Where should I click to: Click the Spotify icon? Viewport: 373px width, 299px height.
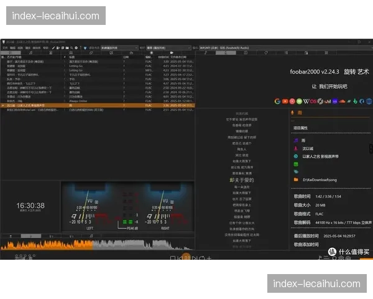299,101
